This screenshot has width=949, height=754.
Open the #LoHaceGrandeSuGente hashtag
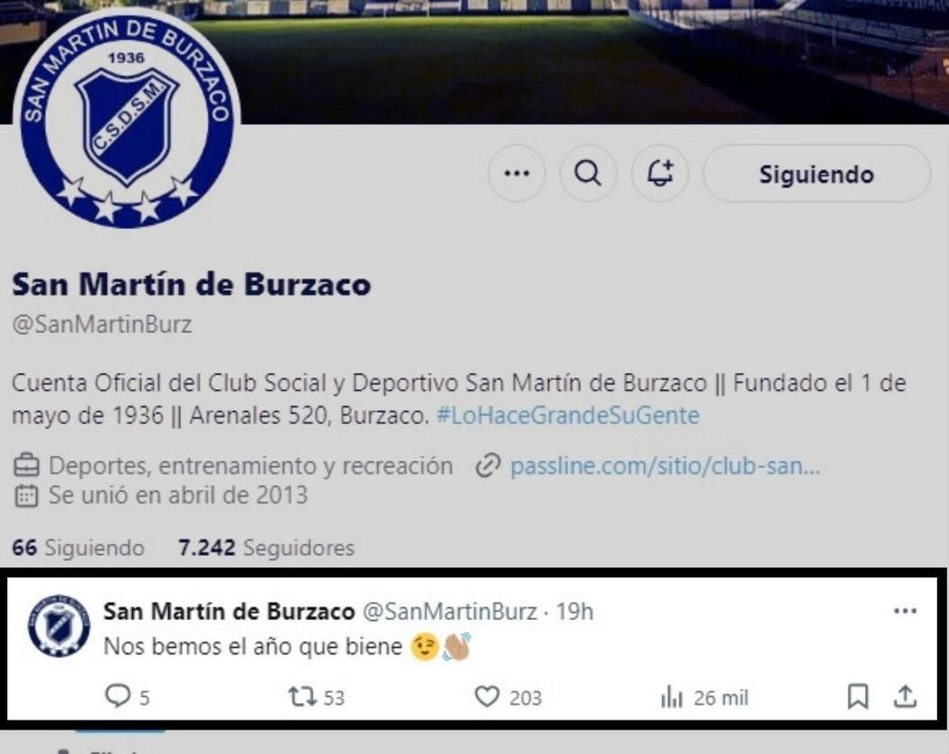(568, 415)
